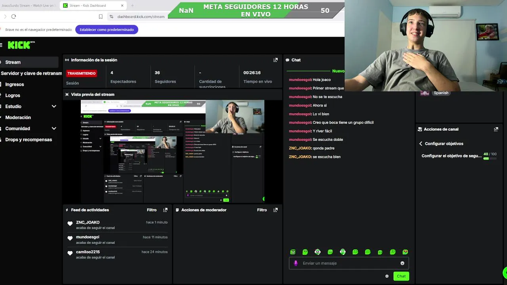Click the heart icon next to ZNC_JOAKO
Image resolution: width=507 pixels, height=285 pixels.
[x=70, y=224]
